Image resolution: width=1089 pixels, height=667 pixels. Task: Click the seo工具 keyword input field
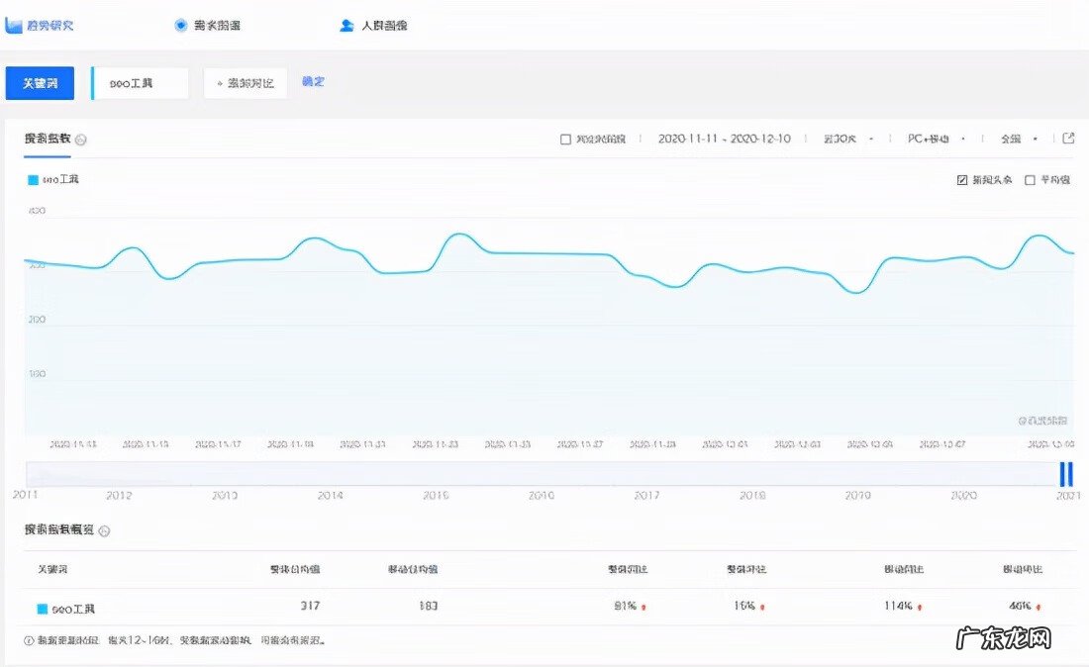tap(142, 83)
